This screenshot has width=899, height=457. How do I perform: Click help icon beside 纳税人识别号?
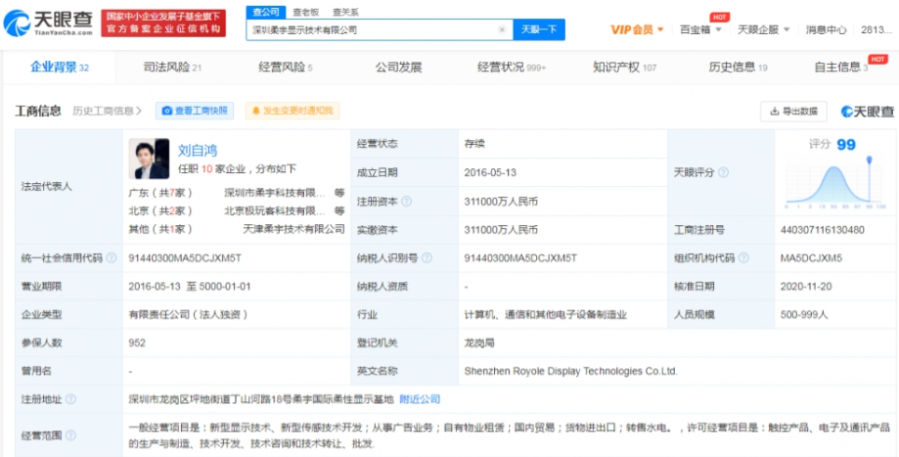coord(427,258)
